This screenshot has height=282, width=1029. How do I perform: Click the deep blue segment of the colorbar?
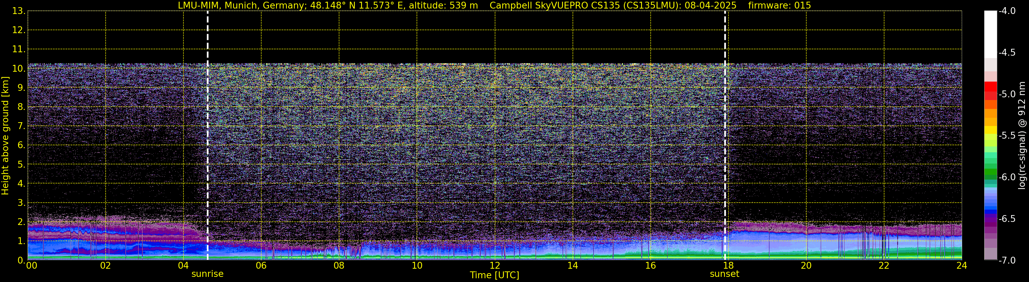(x=991, y=212)
